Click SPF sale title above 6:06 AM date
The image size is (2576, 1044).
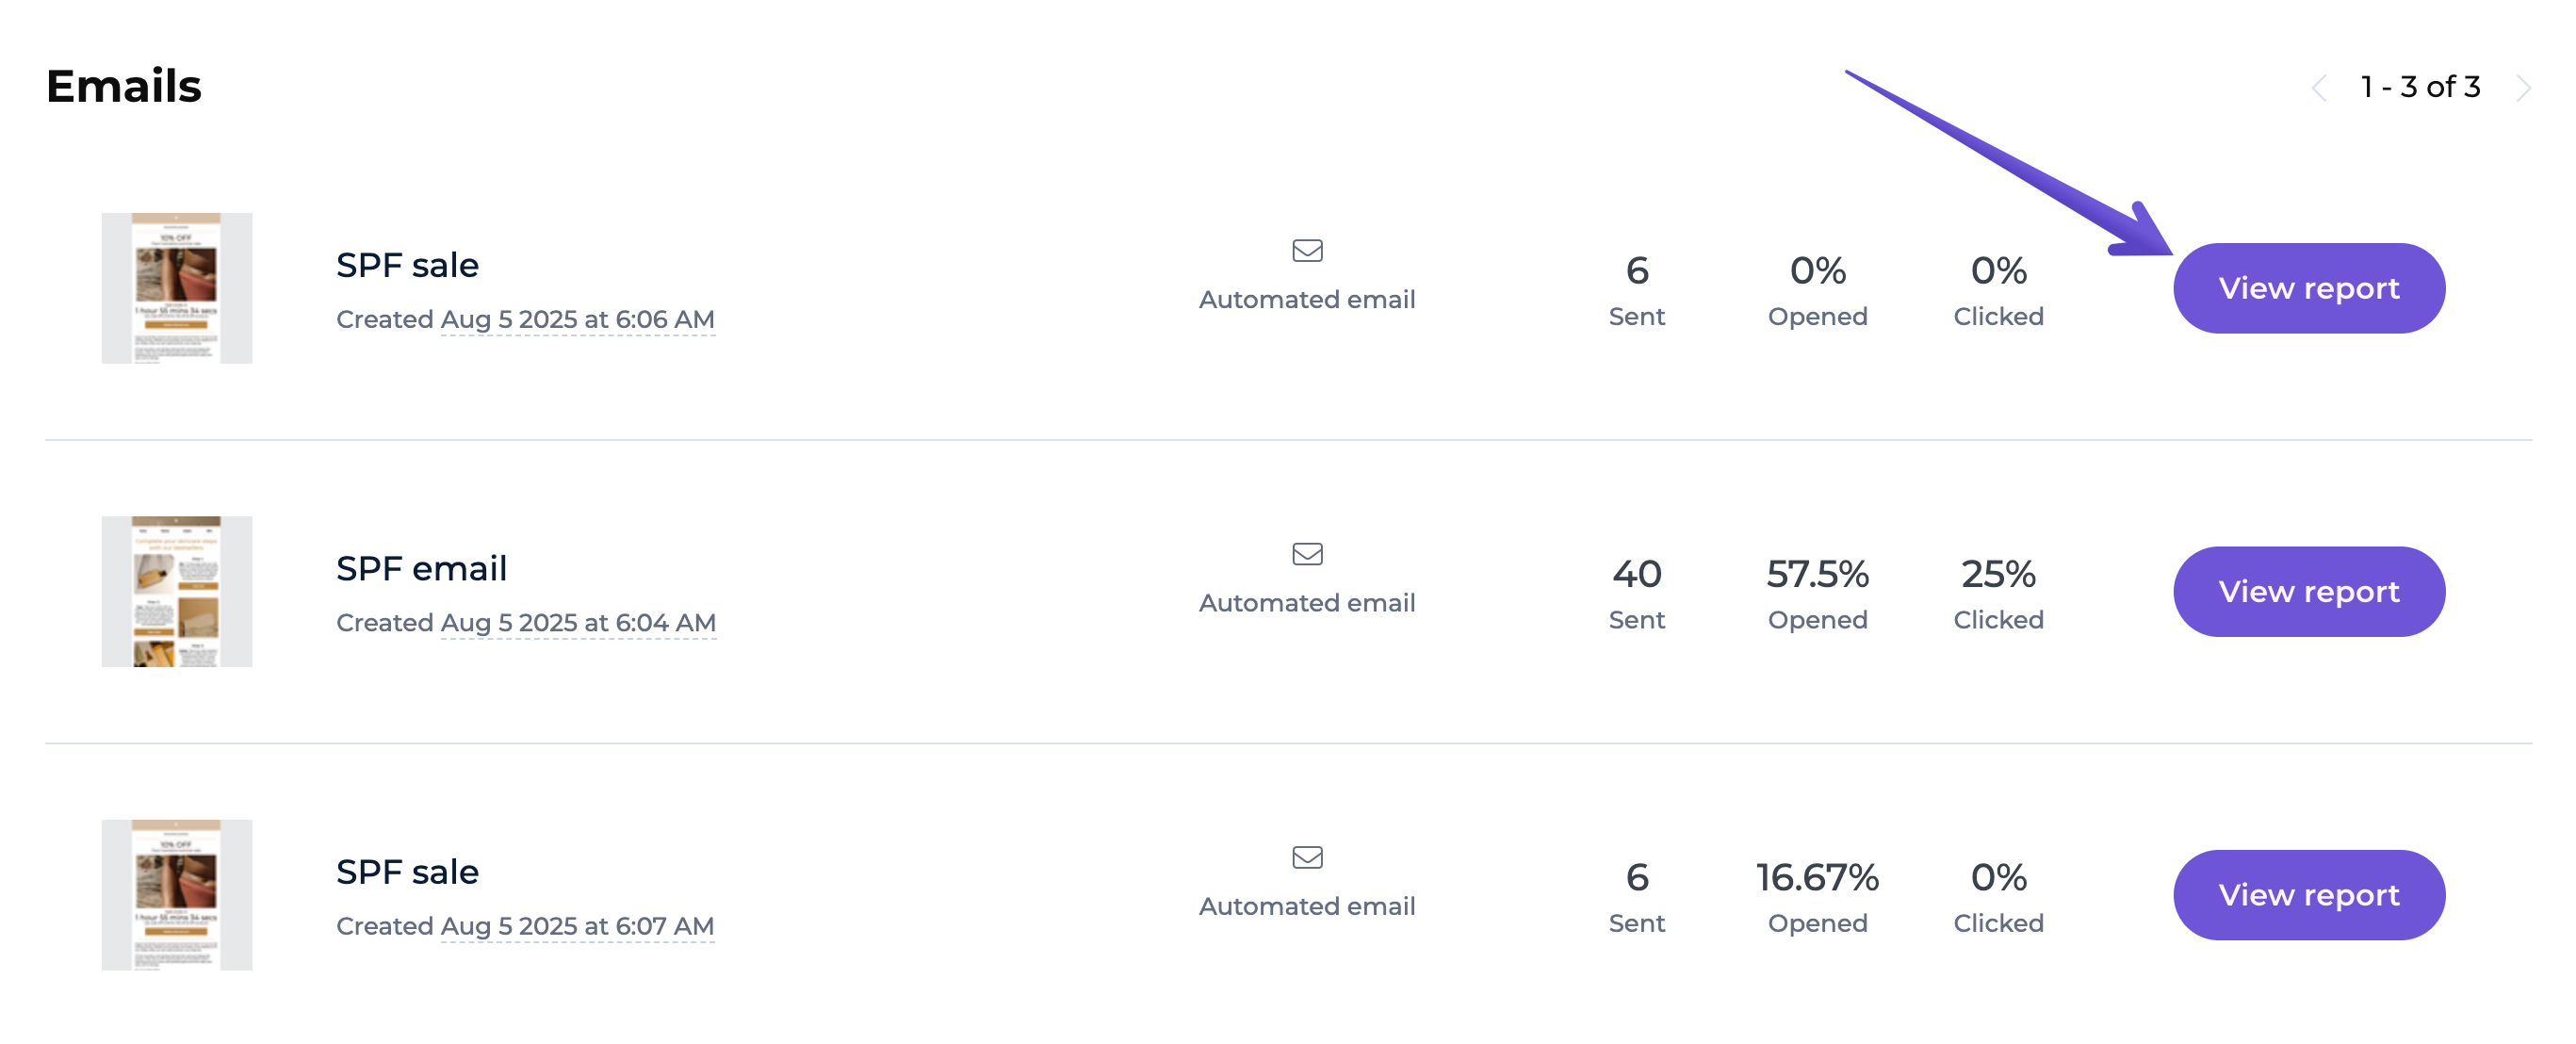pyautogui.click(x=407, y=265)
